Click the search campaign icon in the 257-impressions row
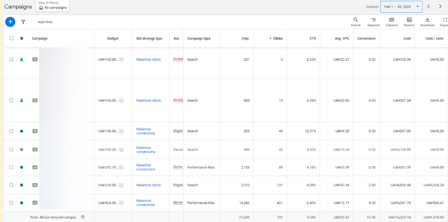Viewport: 448px width, 222px height. tap(35, 59)
